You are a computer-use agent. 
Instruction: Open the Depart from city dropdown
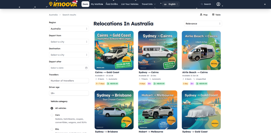pyautogui.click(x=69, y=42)
